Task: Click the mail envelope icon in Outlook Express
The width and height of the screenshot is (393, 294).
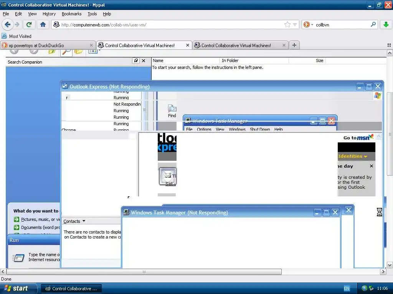Action: (168, 176)
